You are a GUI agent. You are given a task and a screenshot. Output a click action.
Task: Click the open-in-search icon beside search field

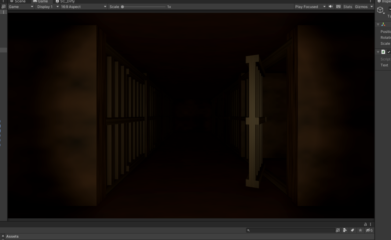[338, 230]
